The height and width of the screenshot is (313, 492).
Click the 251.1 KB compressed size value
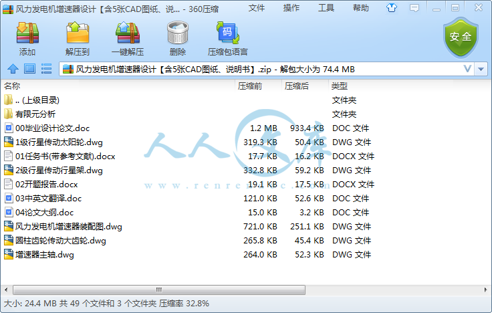click(307, 226)
